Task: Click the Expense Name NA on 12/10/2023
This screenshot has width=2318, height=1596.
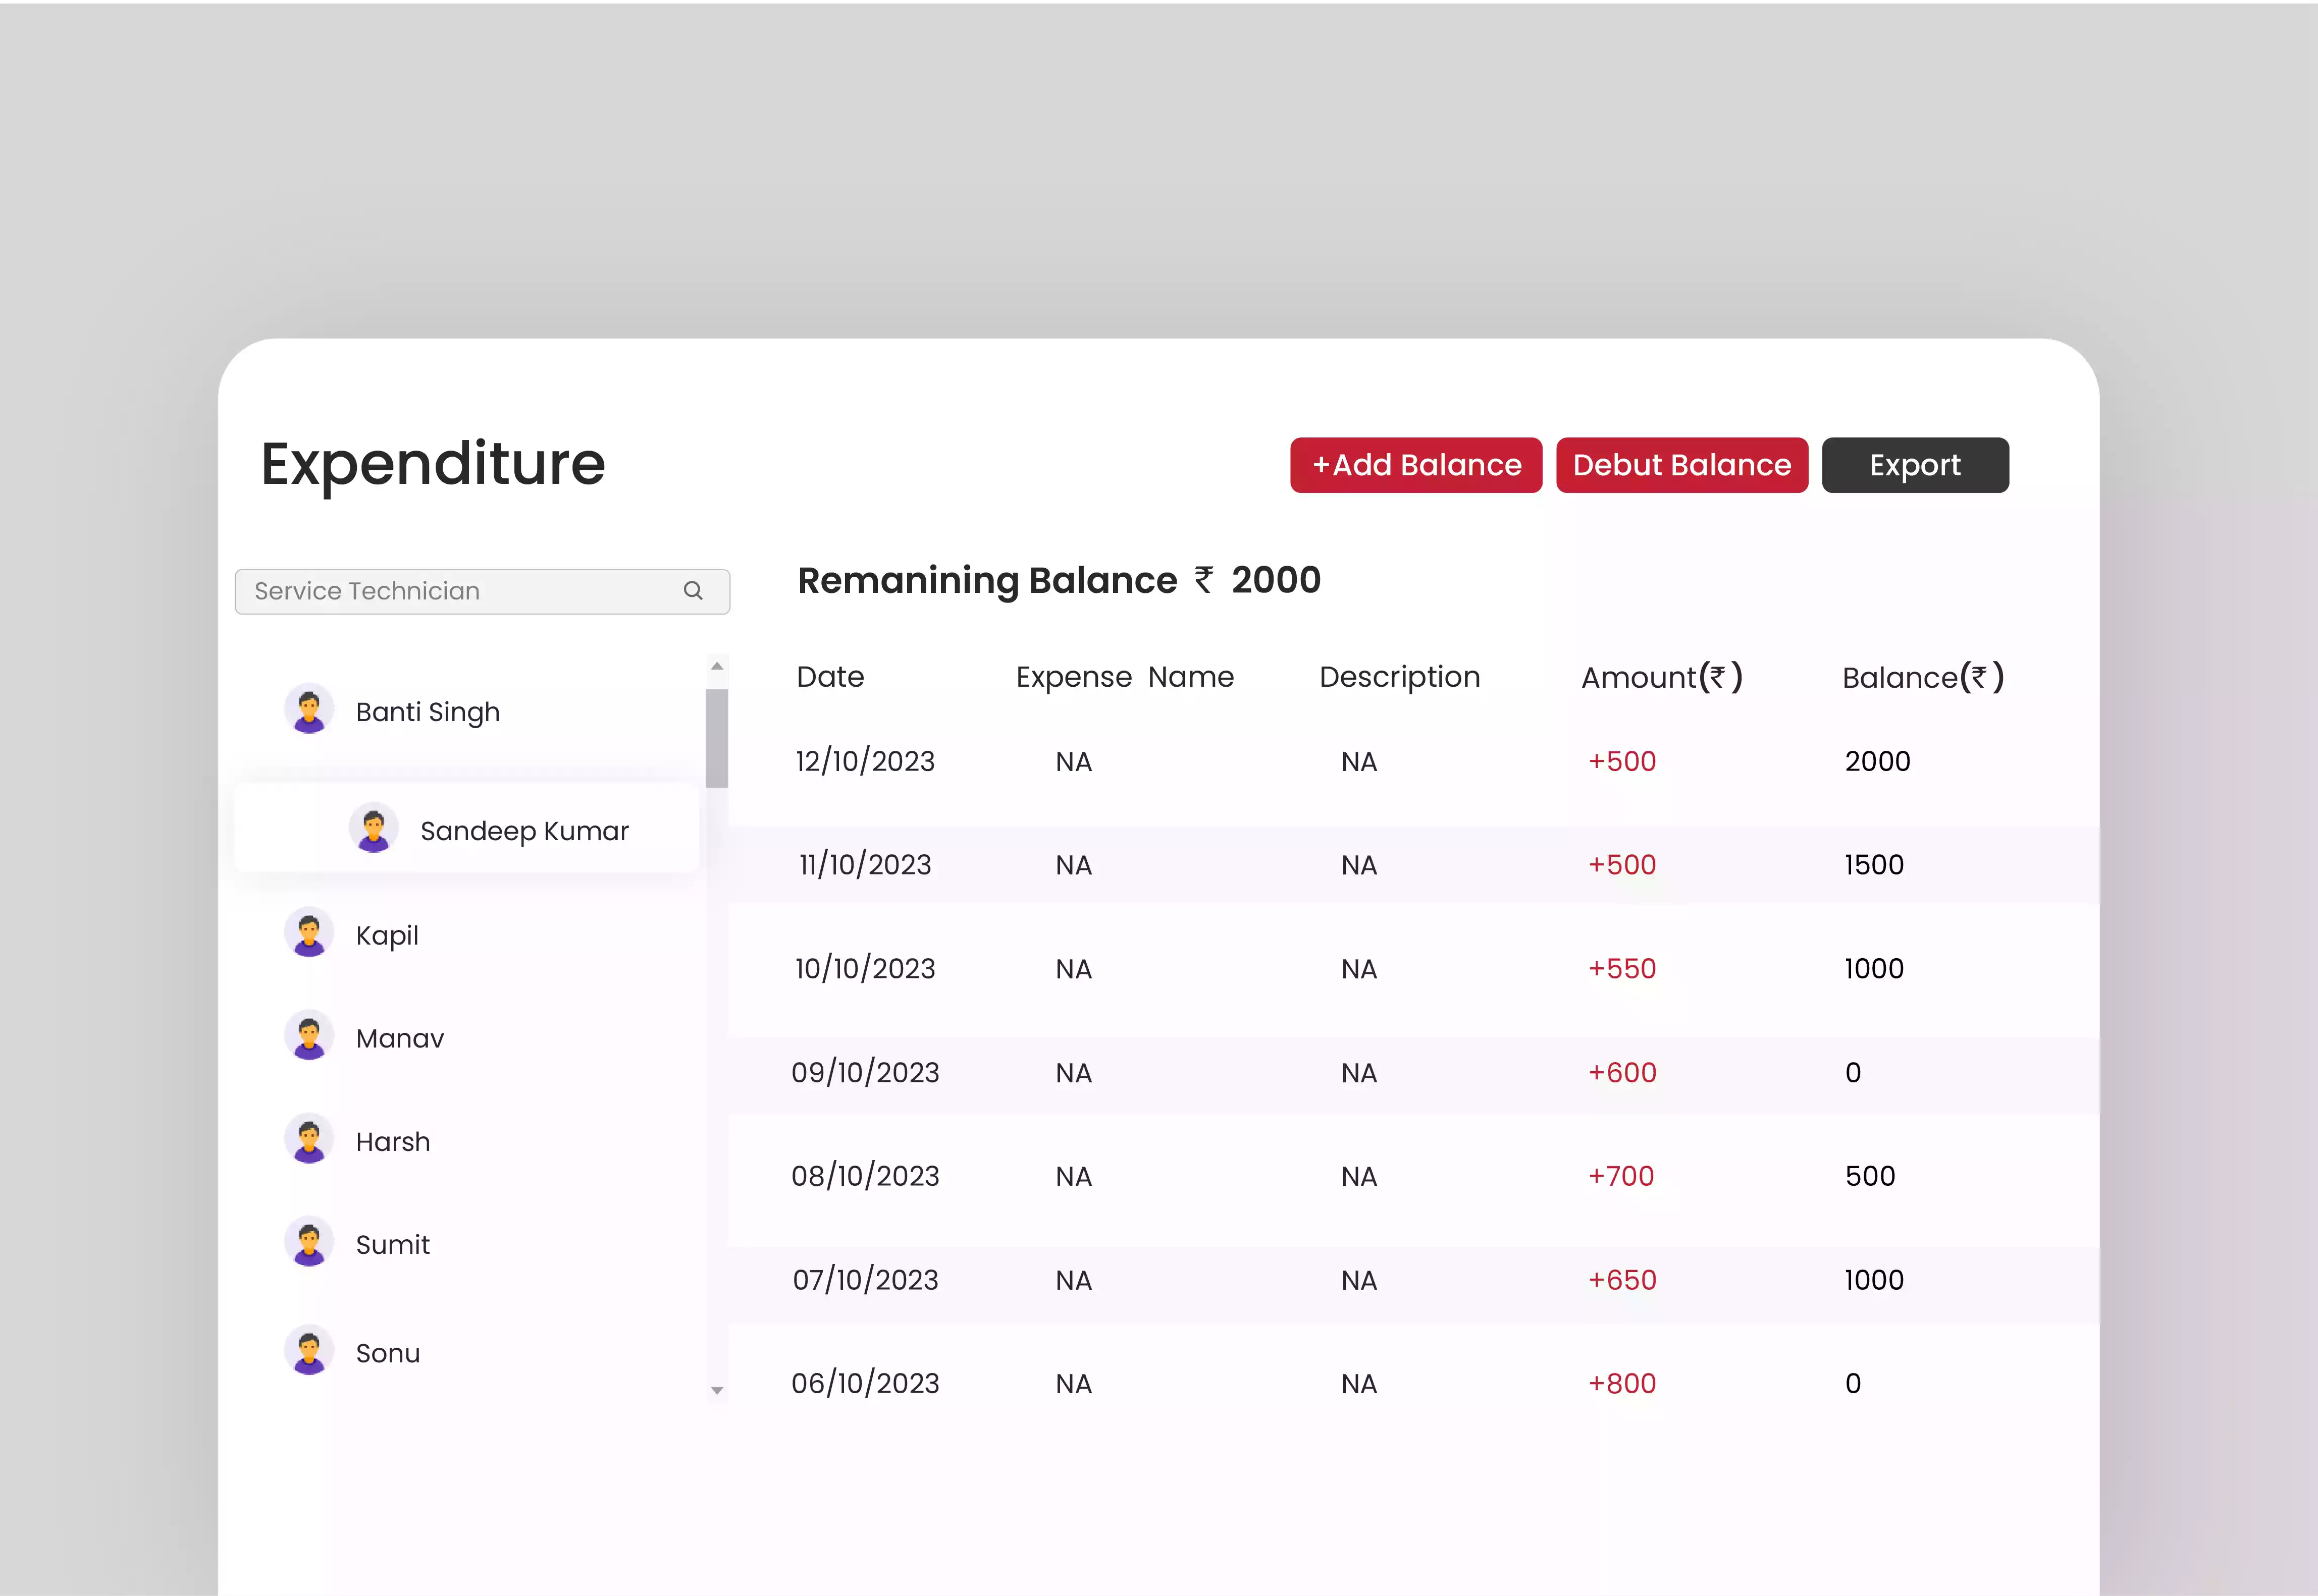Action: 1074,762
